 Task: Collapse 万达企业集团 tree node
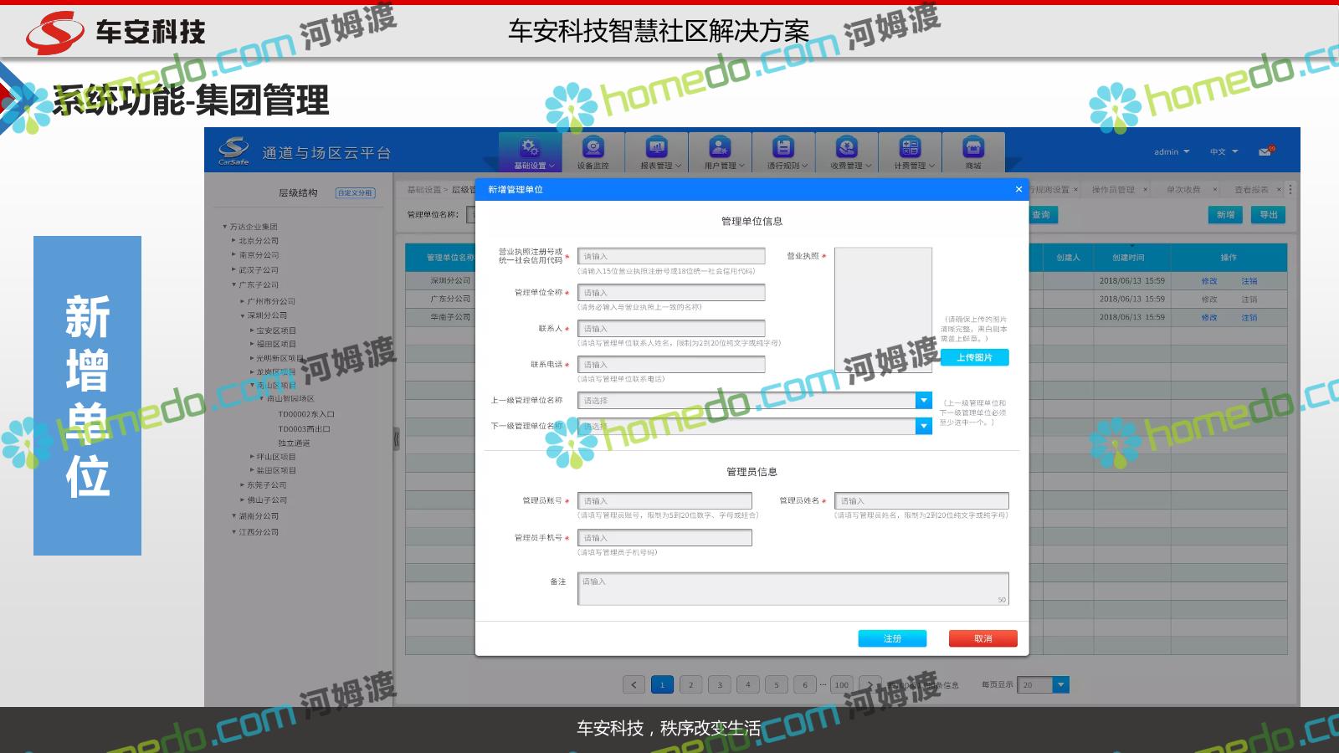pos(225,227)
